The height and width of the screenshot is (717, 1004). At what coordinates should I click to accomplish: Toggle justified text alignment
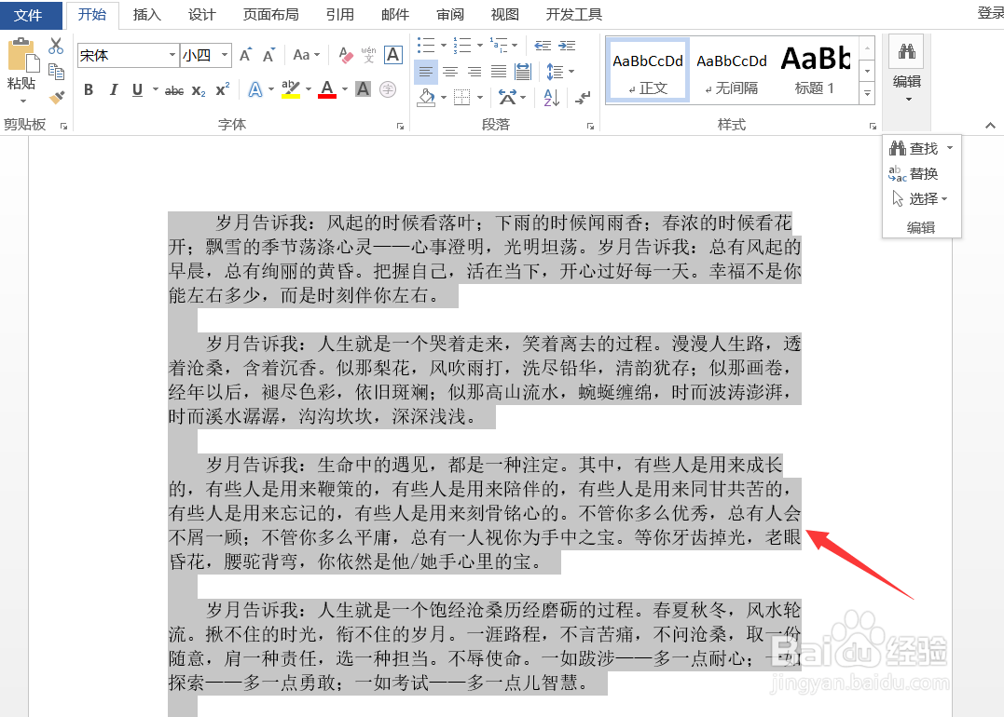coord(498,72)
